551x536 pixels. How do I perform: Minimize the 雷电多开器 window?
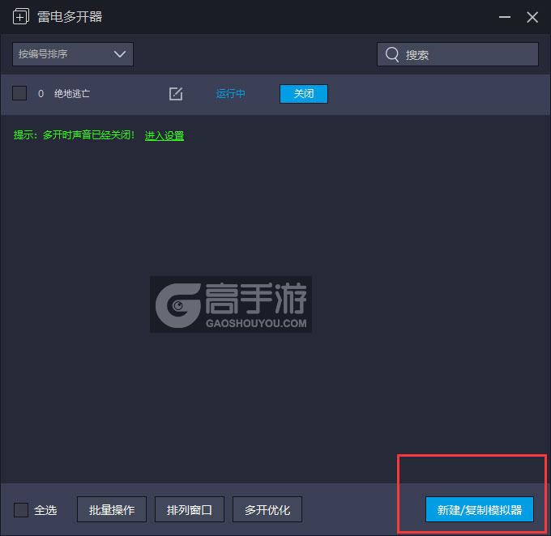point(505,17)
